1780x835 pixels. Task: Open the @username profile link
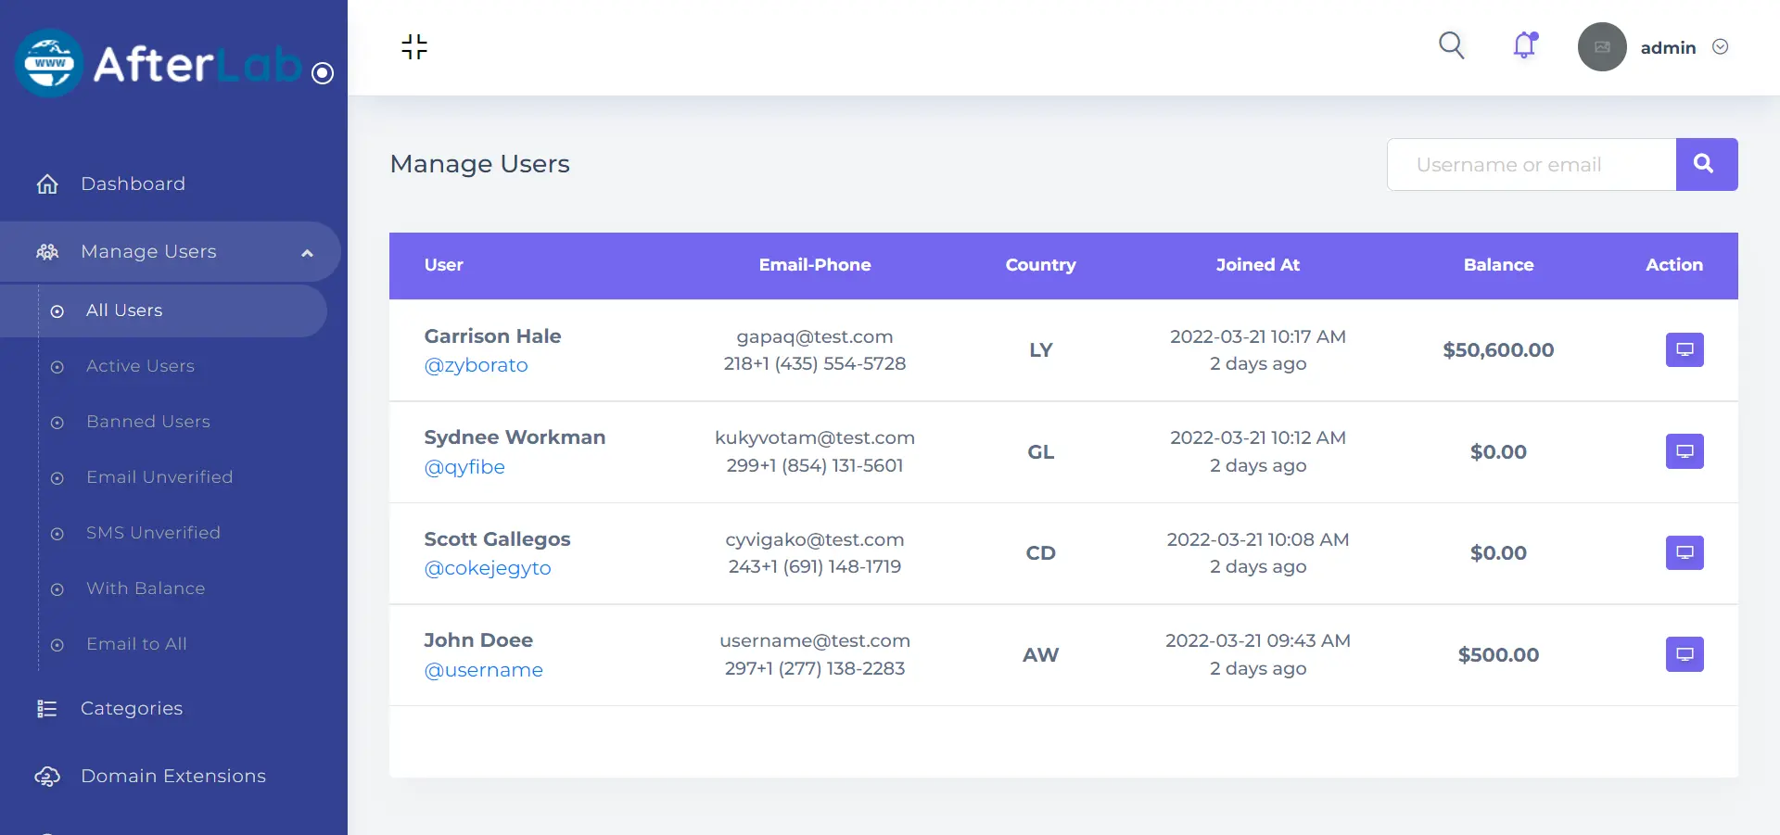coord(483,670)
